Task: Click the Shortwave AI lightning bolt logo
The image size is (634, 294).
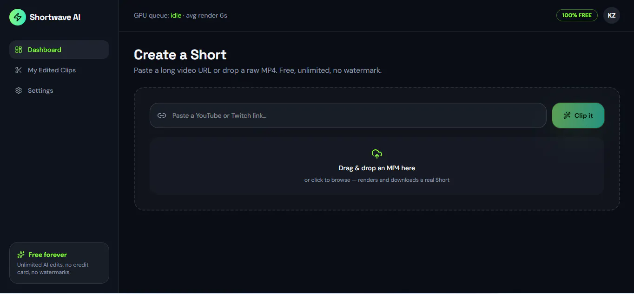Action: click(18, 17)
